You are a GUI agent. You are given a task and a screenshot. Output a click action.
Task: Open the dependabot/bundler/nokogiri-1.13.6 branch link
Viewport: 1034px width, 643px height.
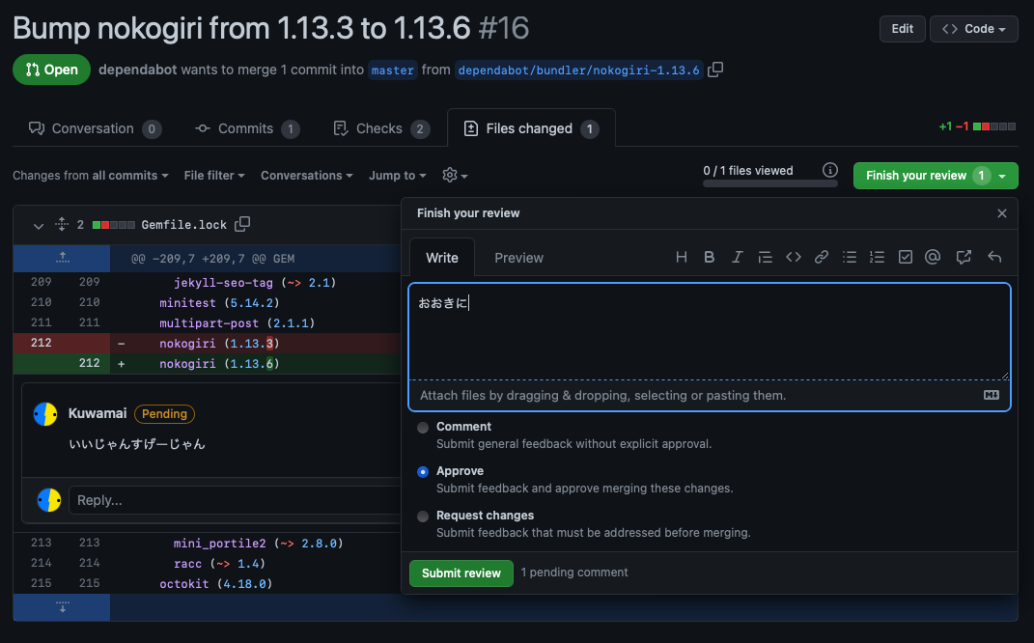pyautogui.click(x=578, y=70)
